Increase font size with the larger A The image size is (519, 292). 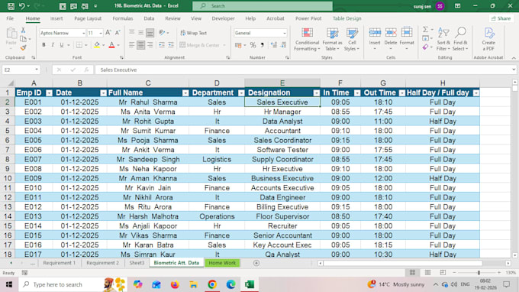108,33
